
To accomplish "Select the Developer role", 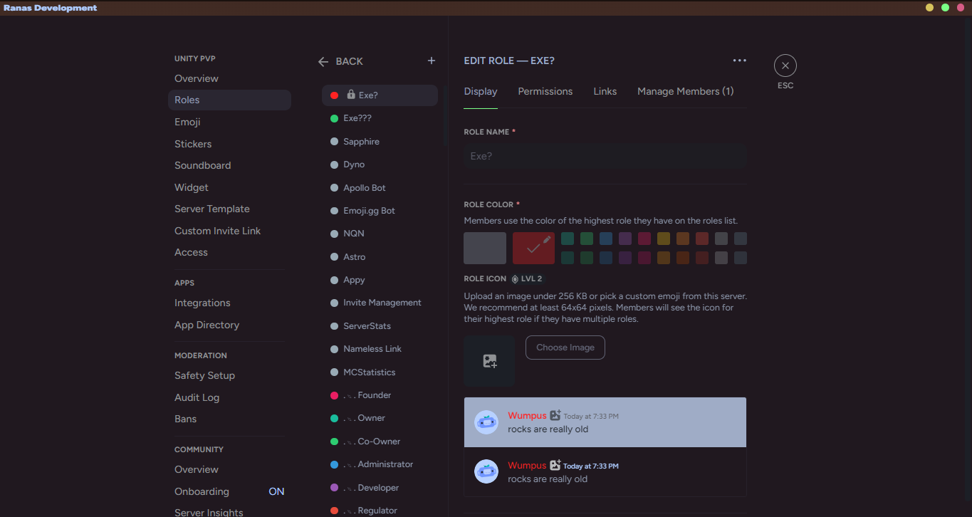I will pyautogui.click(x=380, y=488).
